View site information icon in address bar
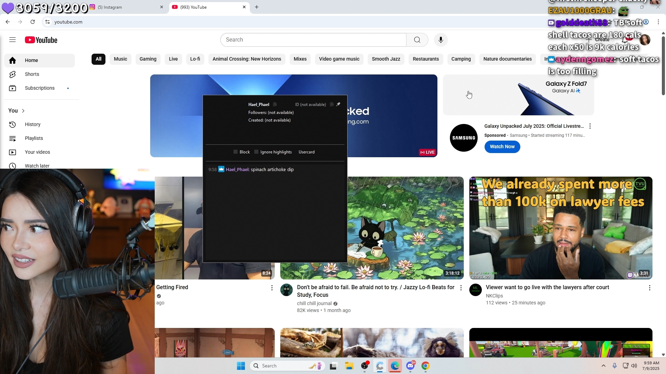 48,22
